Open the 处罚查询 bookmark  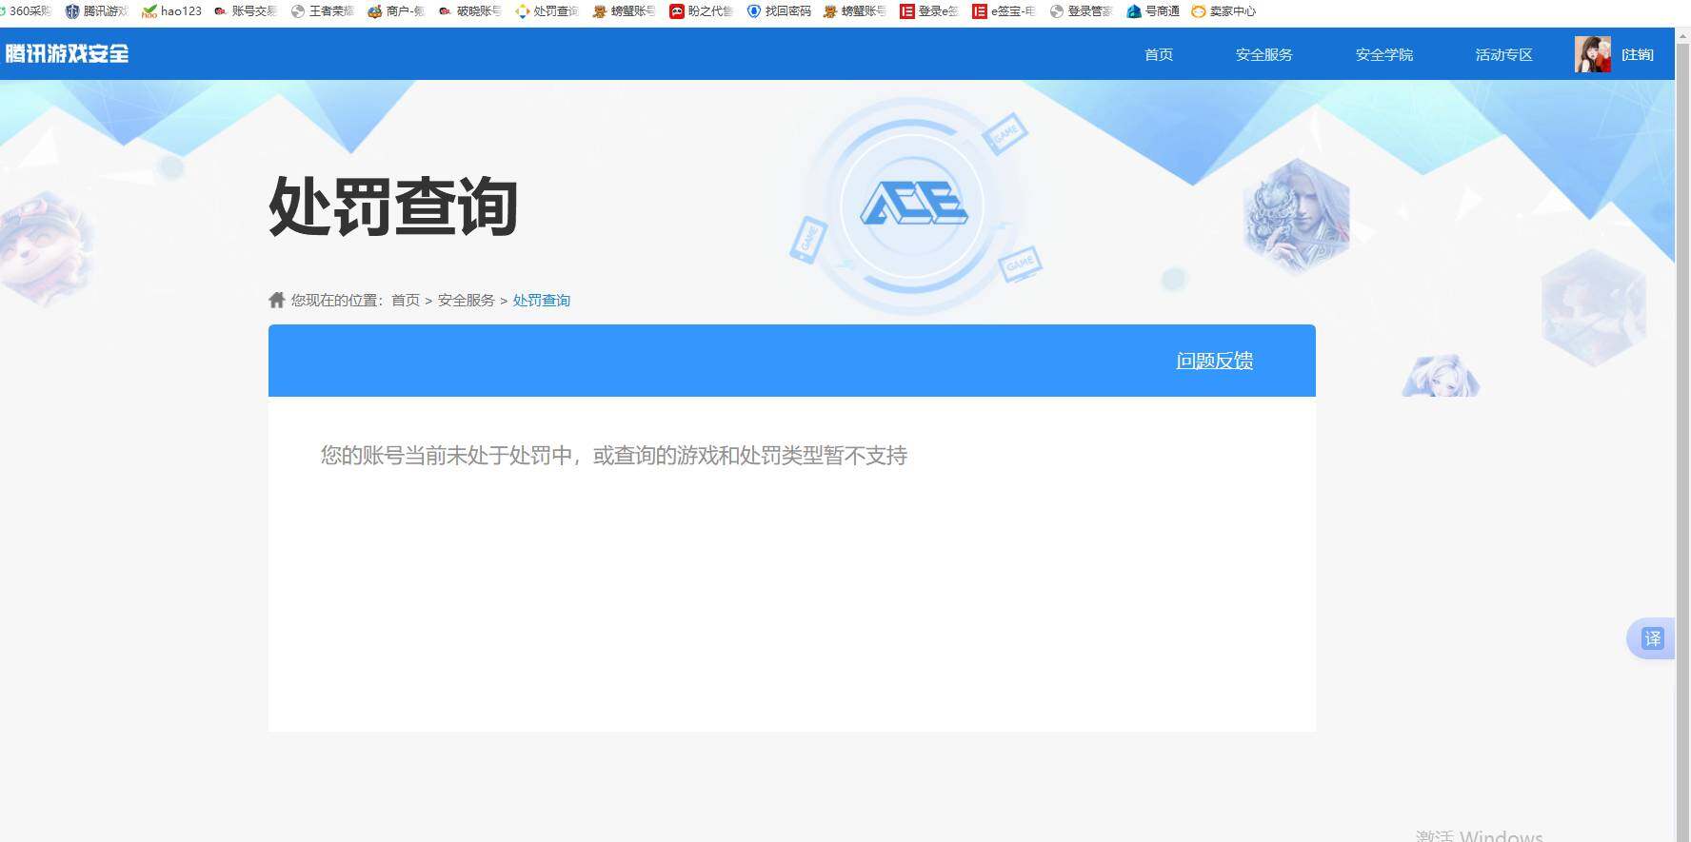pyautogui.click(x=547, y=11)
